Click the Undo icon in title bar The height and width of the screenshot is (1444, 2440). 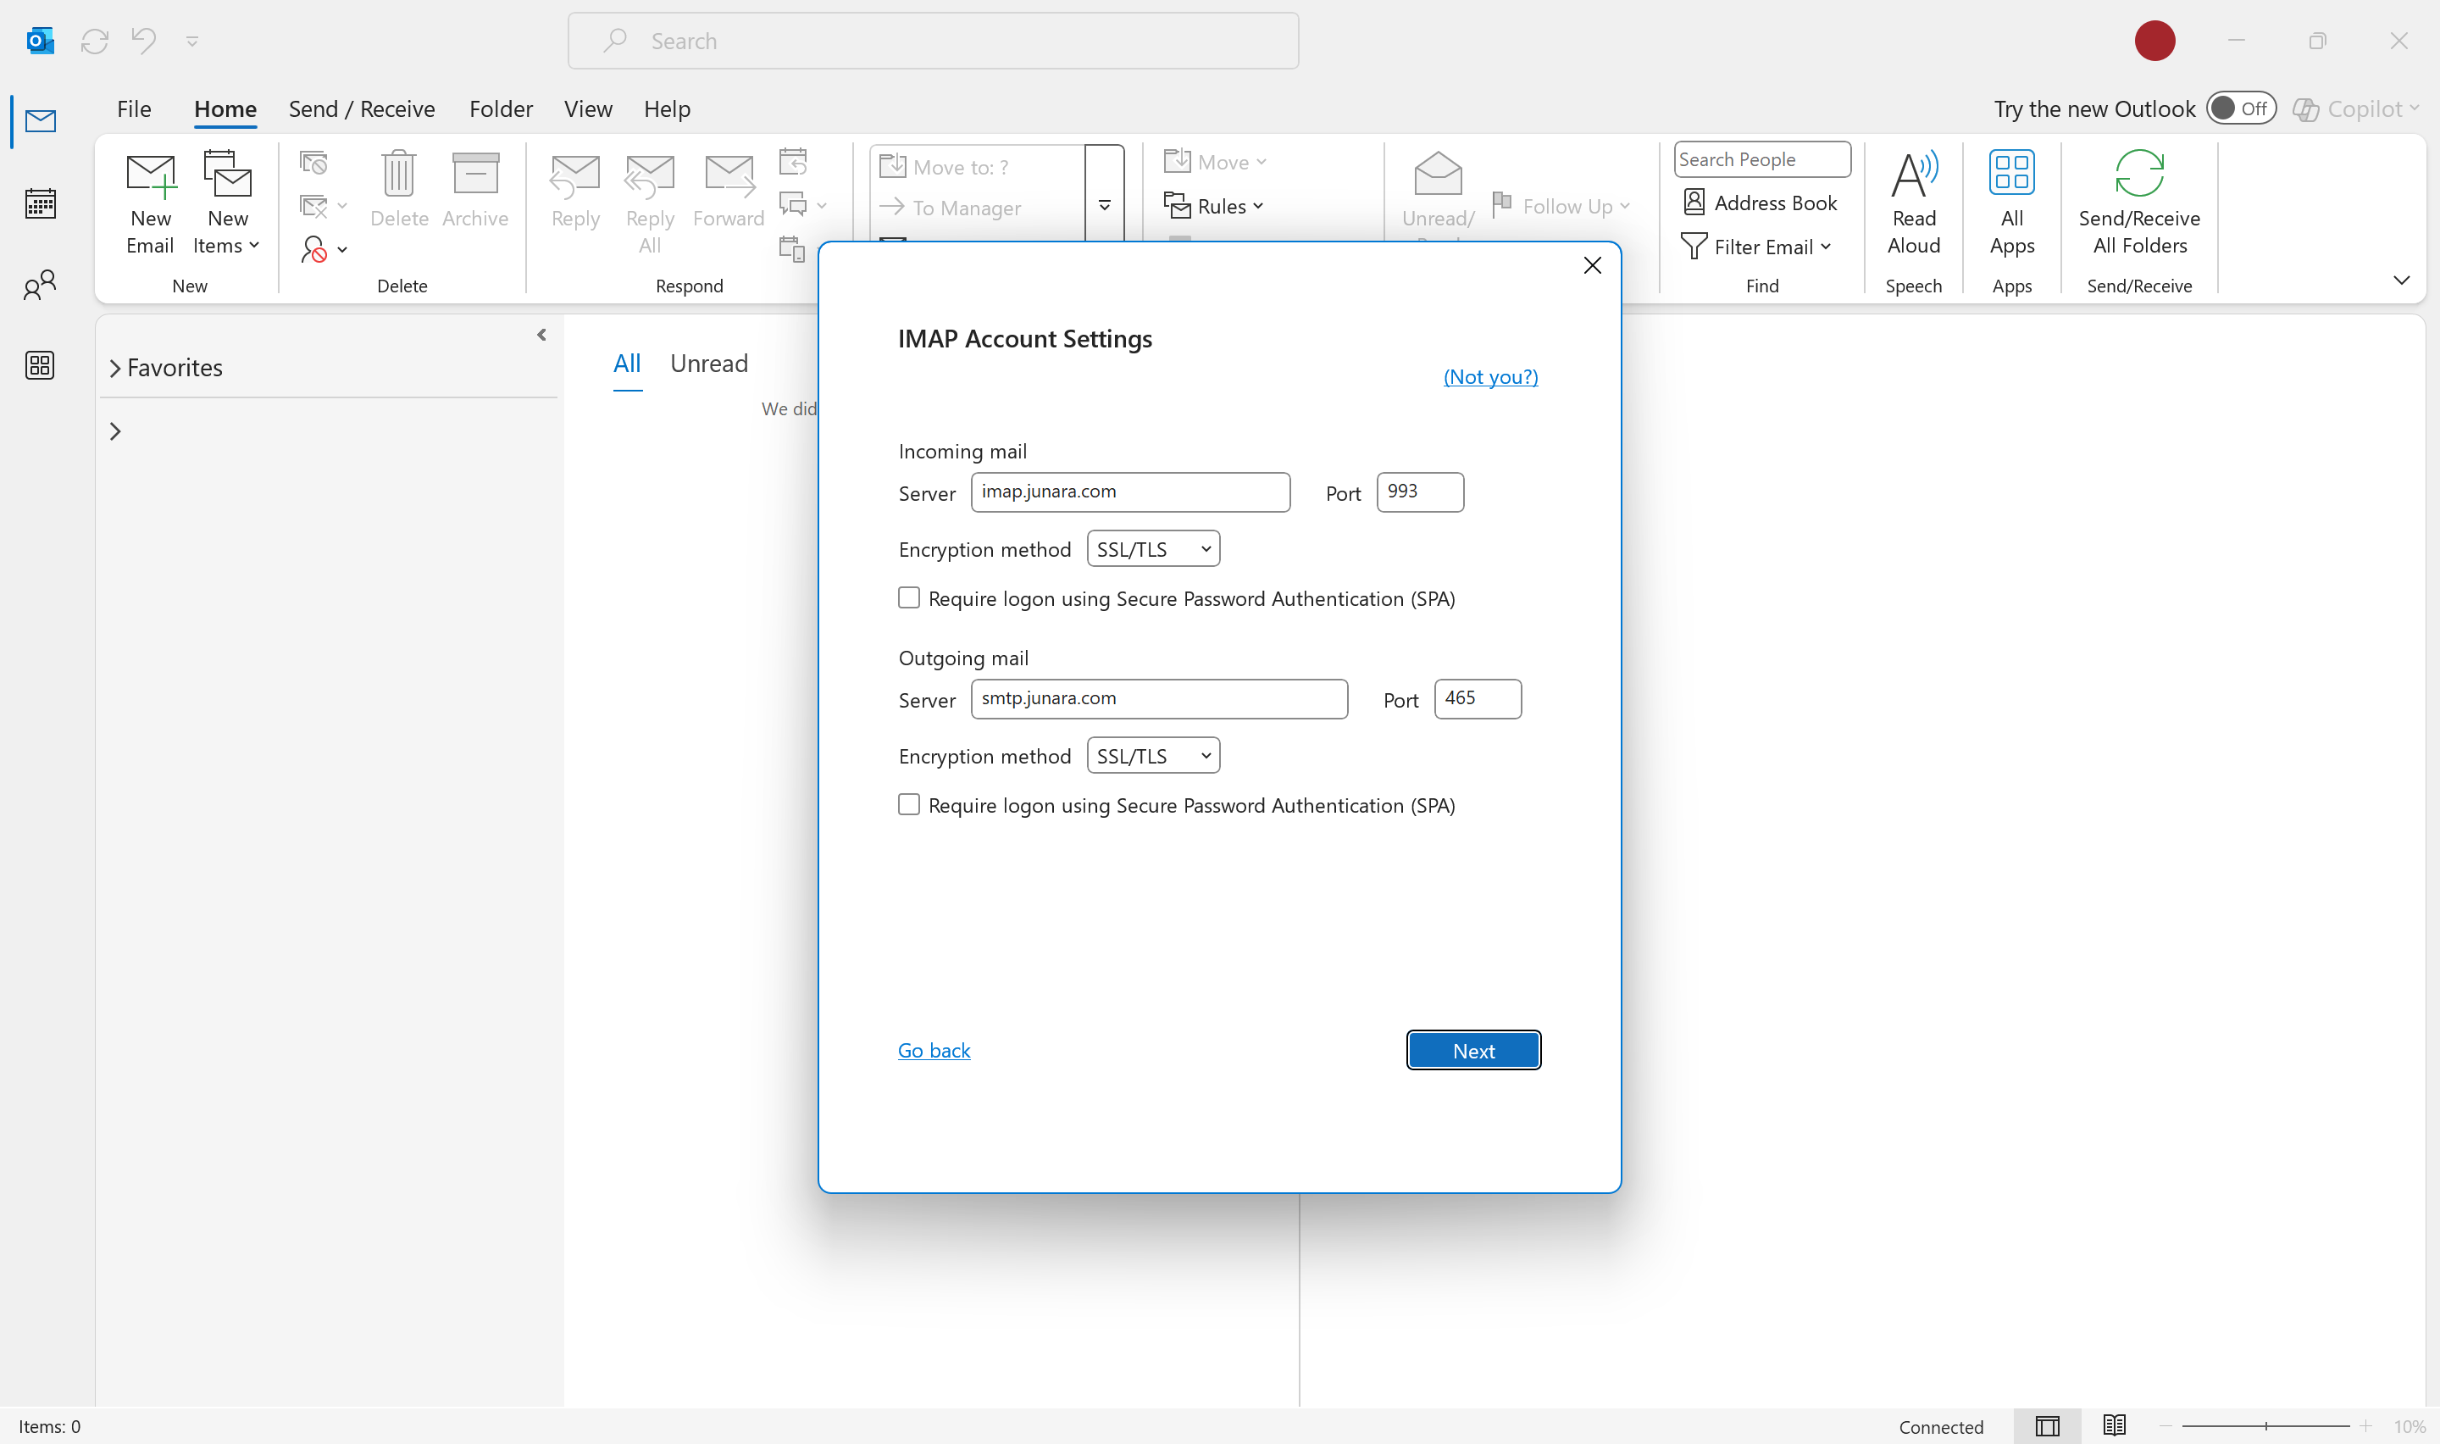point(144,41)
